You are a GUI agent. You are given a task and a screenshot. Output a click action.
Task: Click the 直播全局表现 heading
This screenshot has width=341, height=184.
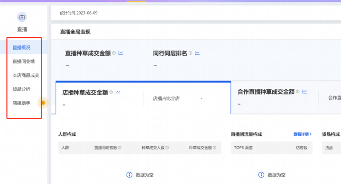75,32
